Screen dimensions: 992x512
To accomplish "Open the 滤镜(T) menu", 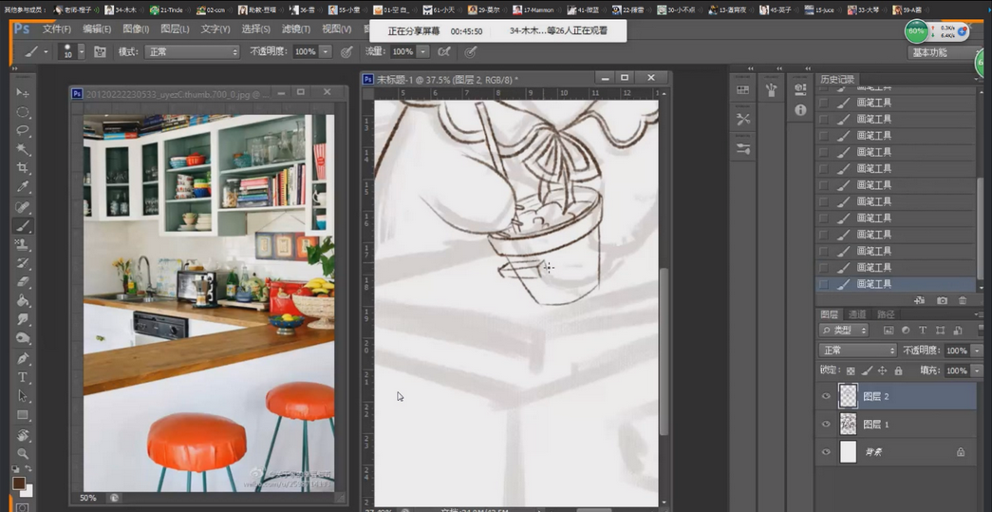I will coord(295,29).
